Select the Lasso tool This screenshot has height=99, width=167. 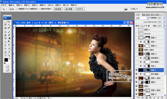pyautogui.click(x=5, y=25)
